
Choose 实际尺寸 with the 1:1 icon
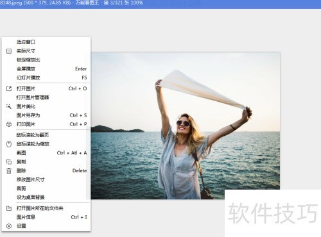[x=46, y=51]
